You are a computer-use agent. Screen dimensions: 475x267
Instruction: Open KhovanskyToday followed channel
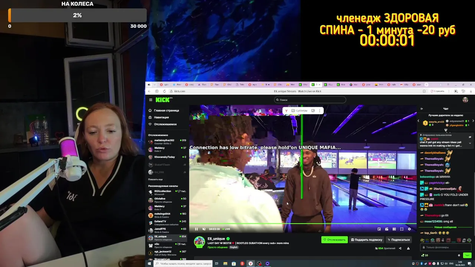167,157
